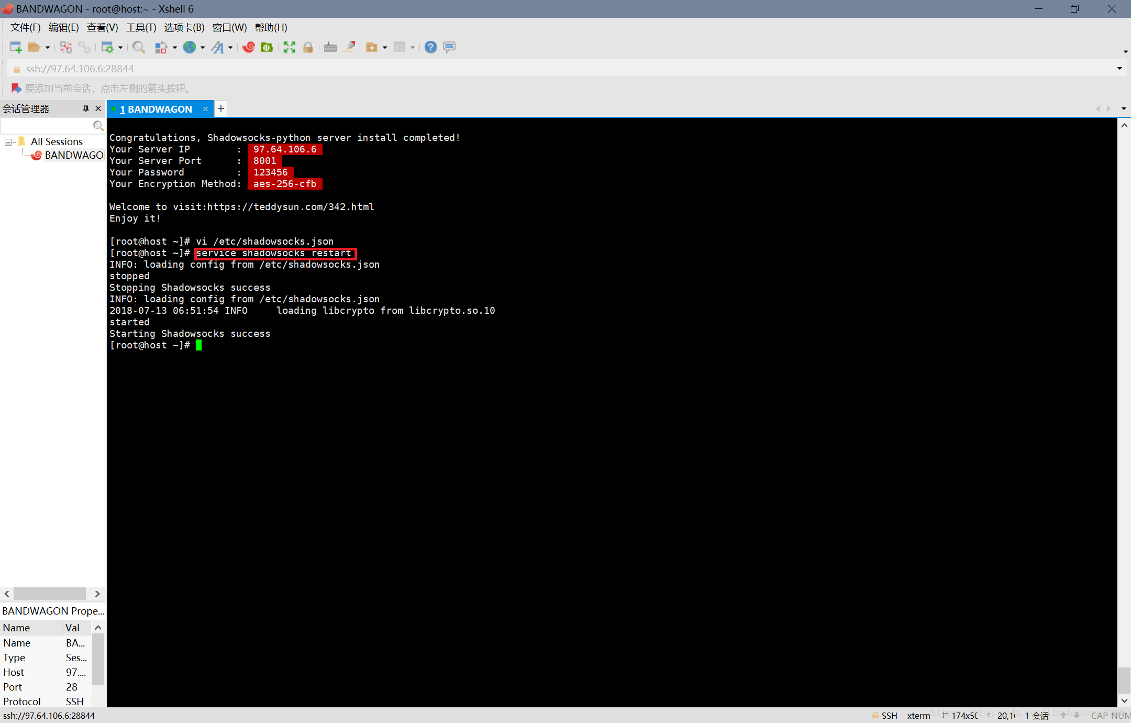This screenshot has height=723, width=1131.
Task: Click the keyboard key mapping icon
Action: pos(330,47)
